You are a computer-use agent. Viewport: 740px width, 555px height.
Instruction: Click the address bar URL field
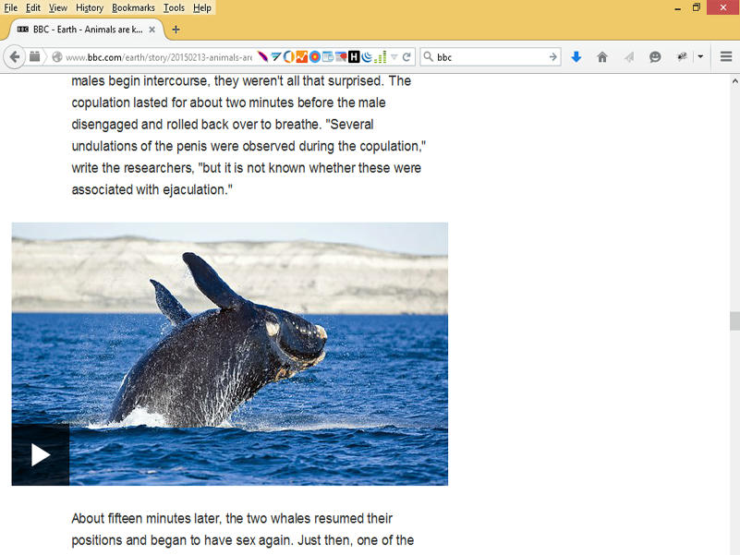pos(159,57)
